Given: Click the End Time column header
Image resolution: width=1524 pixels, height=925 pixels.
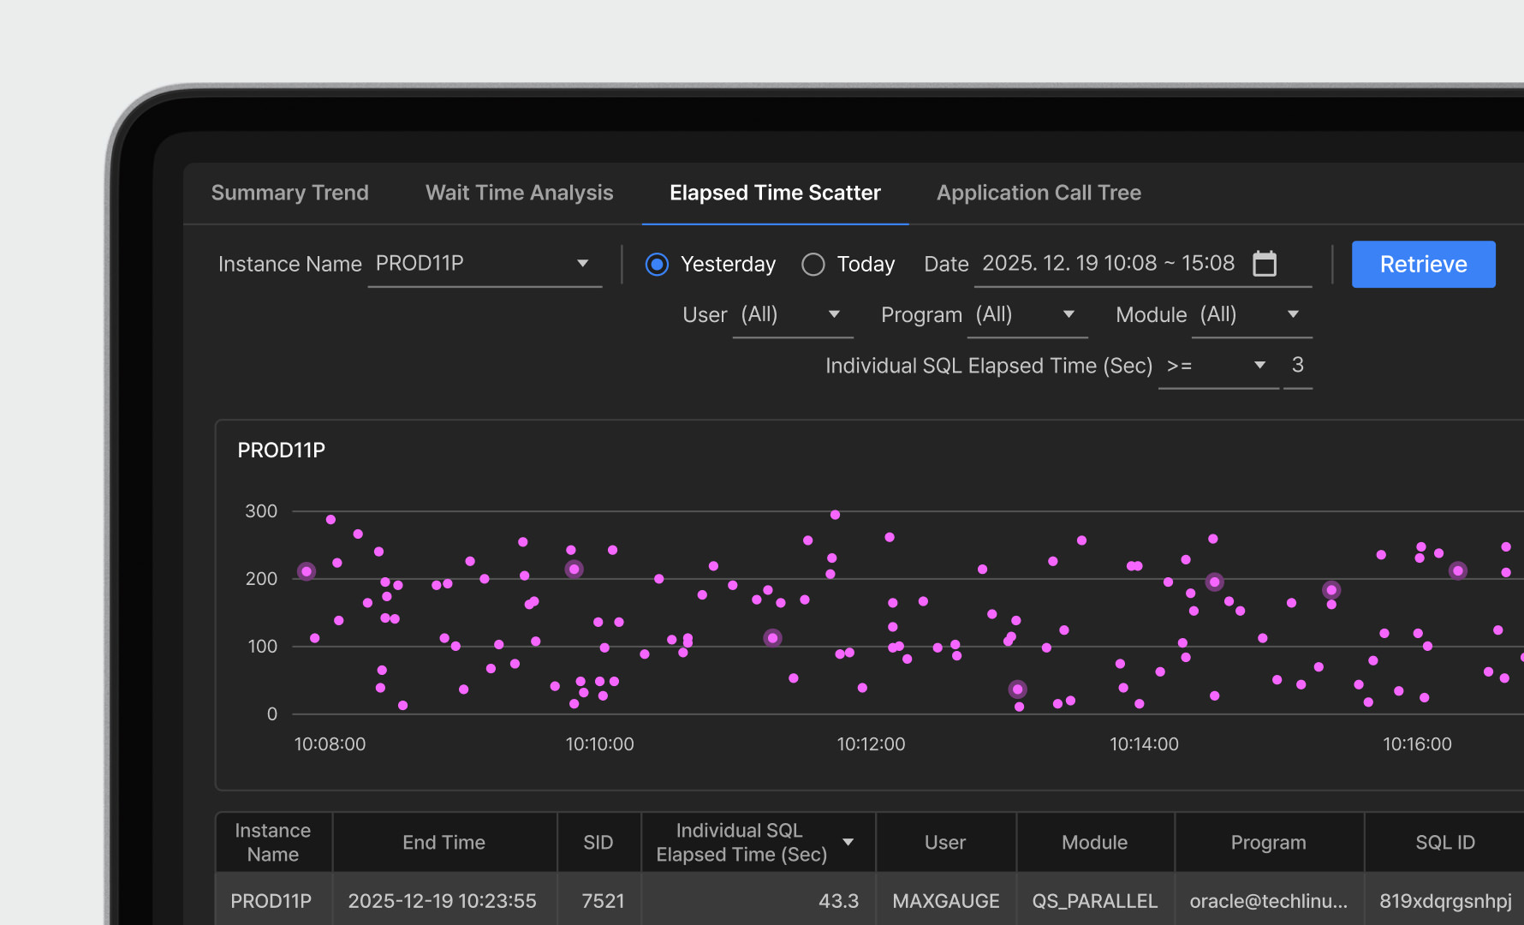Looking at the screenshot, I should [x=444, y=843].
